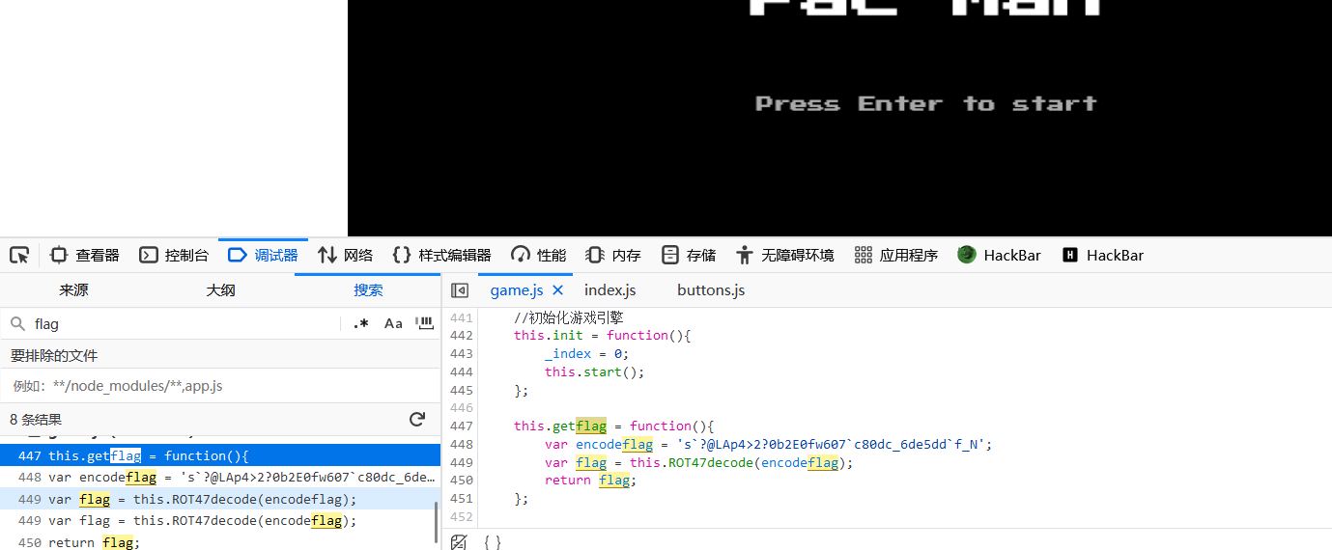1332x550 pixels.
Task: Click the 8 条结果 results count label
Action: tap(36, 420)
